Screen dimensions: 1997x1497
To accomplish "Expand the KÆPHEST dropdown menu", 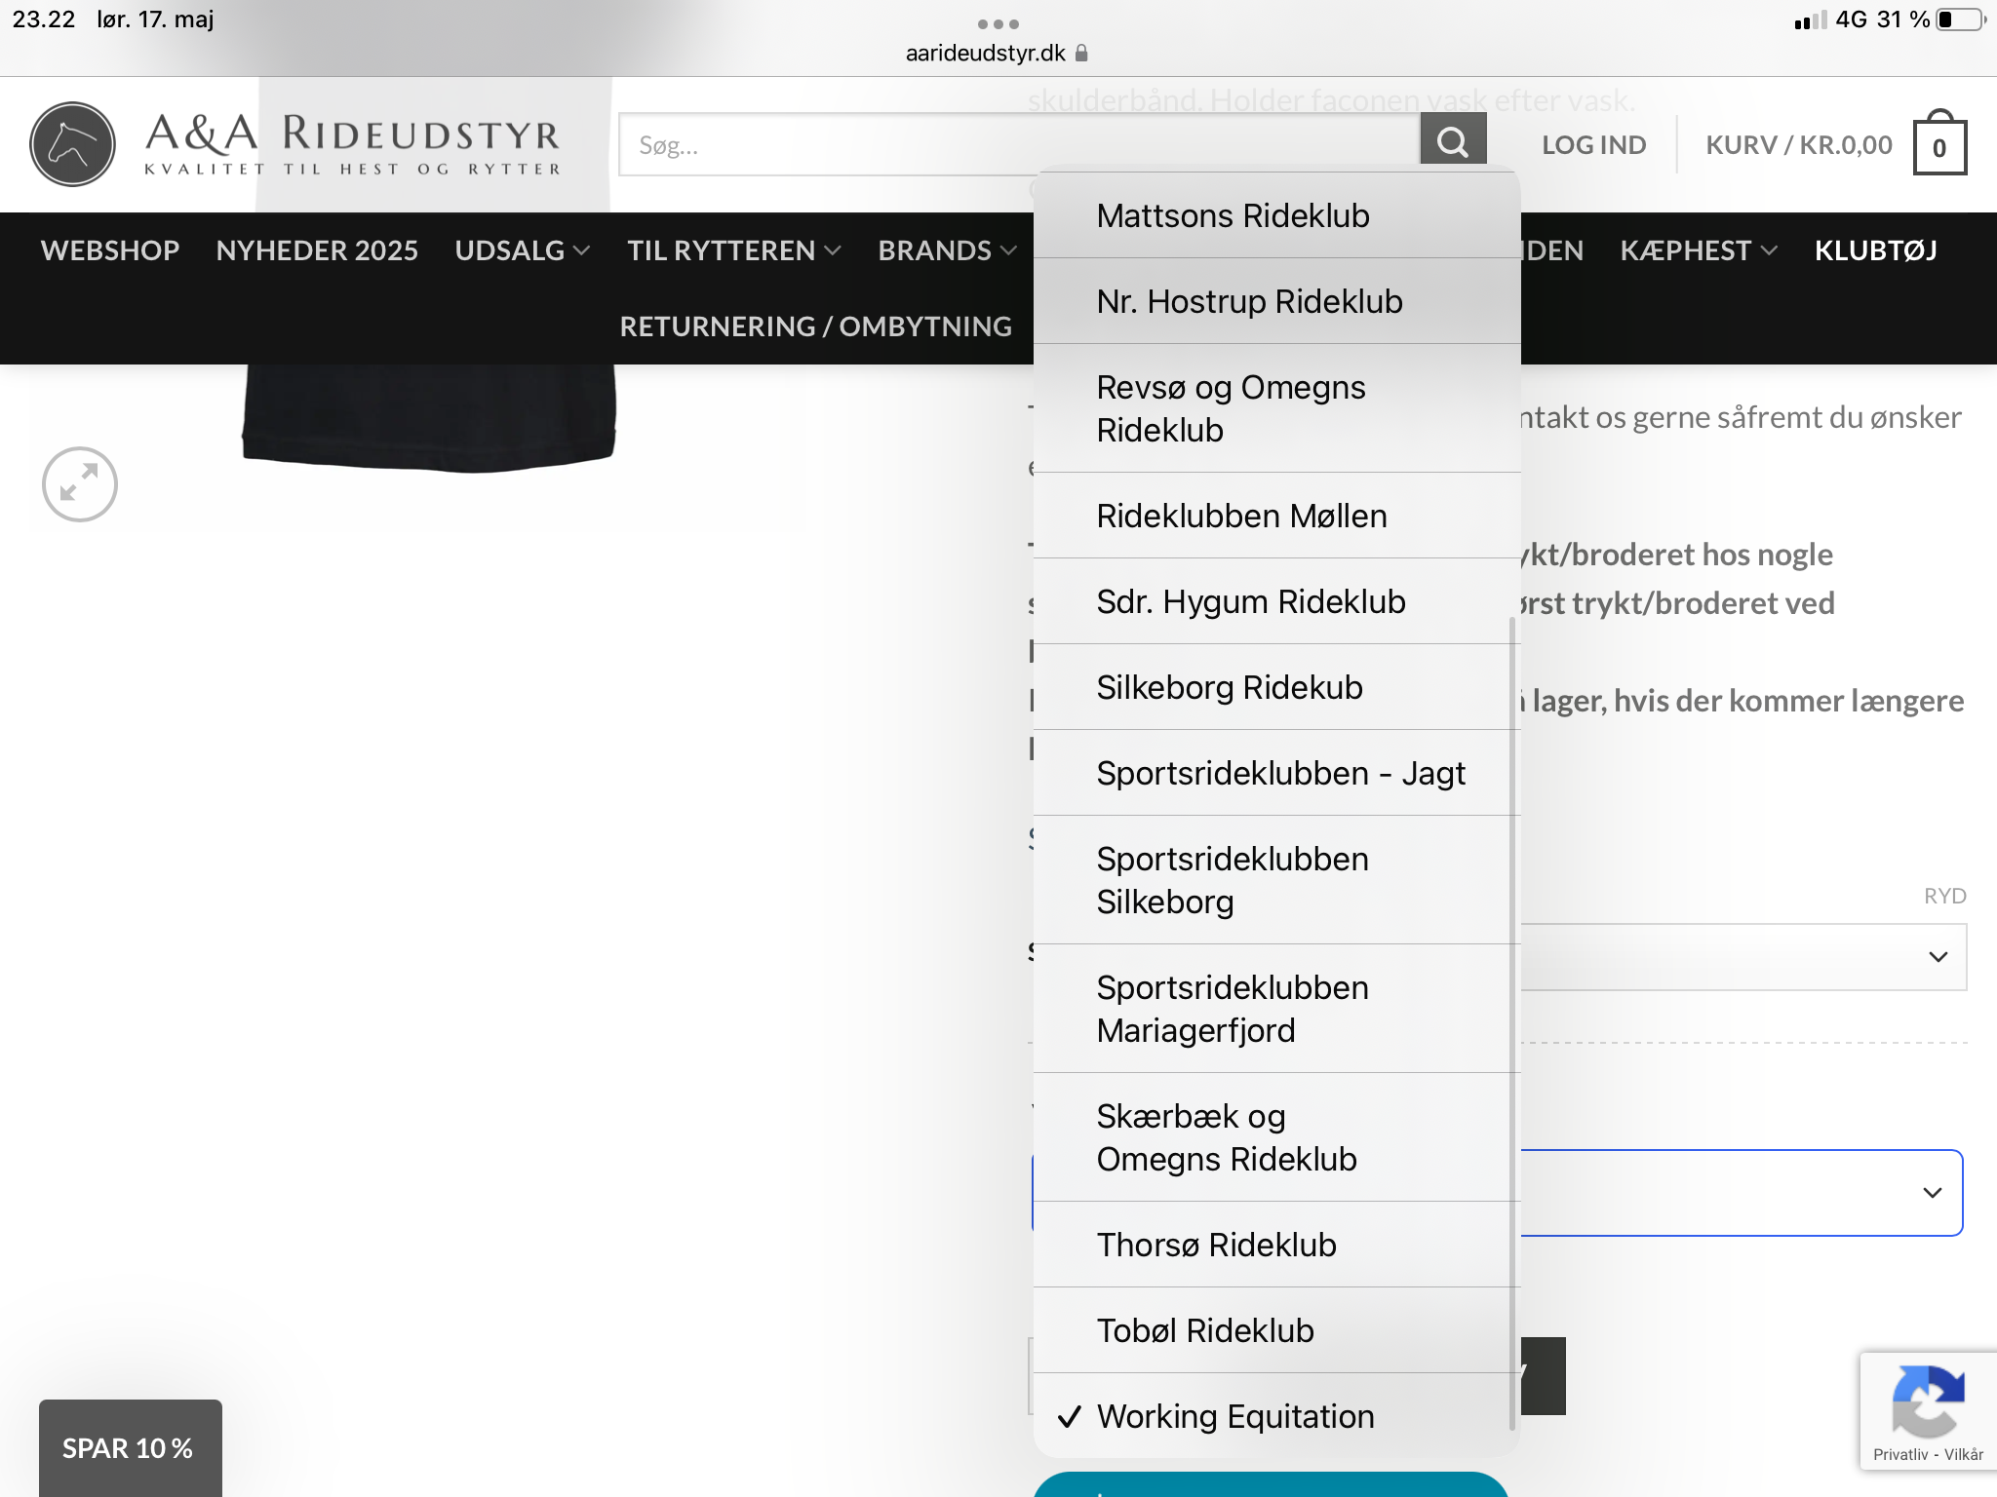I will point(1699,250).
